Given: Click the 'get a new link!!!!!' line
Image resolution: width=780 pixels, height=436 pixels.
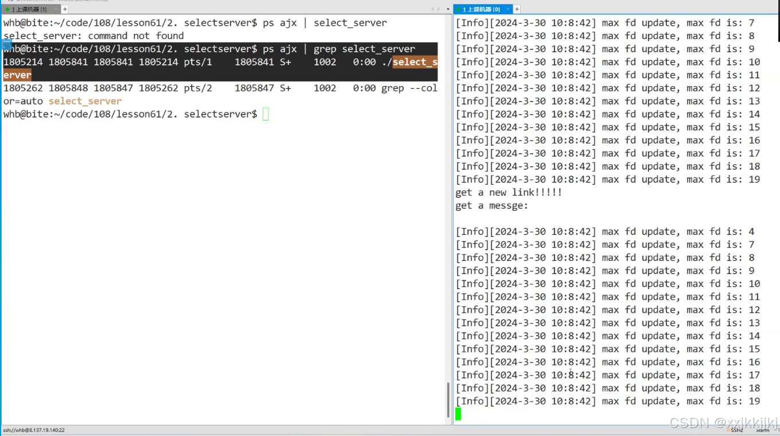Looking at the screenshot, I should tap(509, 192).
